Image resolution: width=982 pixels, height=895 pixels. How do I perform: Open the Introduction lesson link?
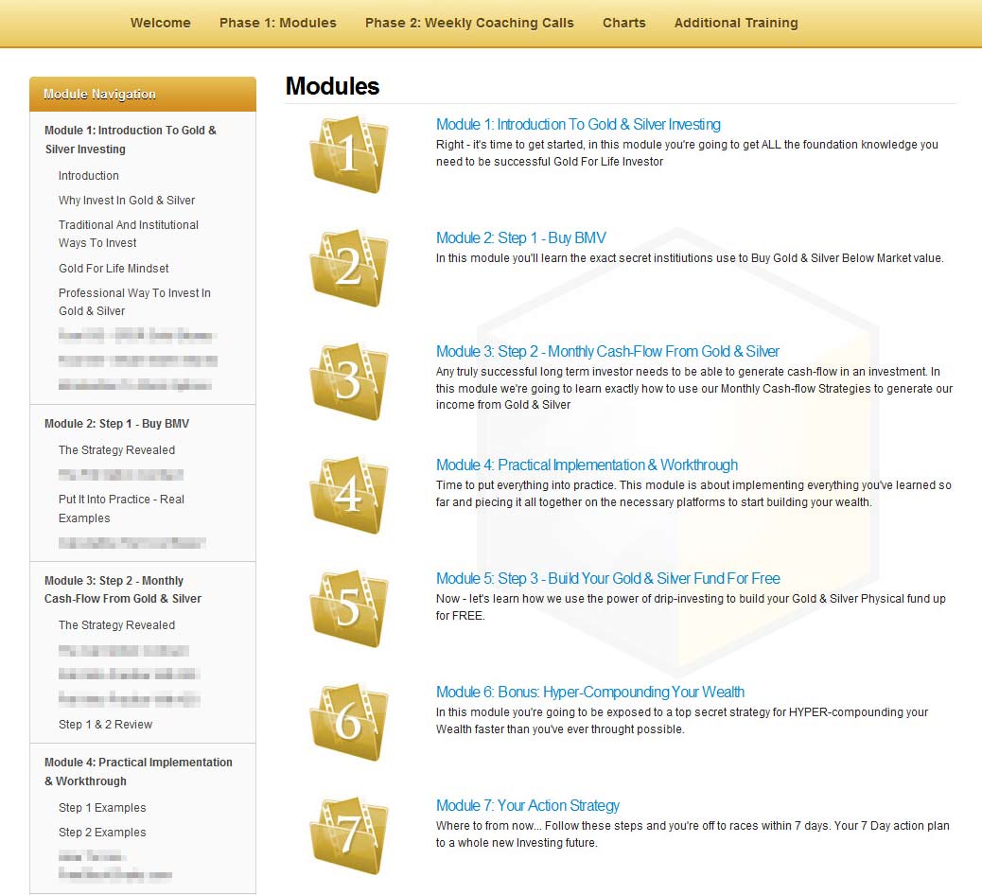(88, 175)
